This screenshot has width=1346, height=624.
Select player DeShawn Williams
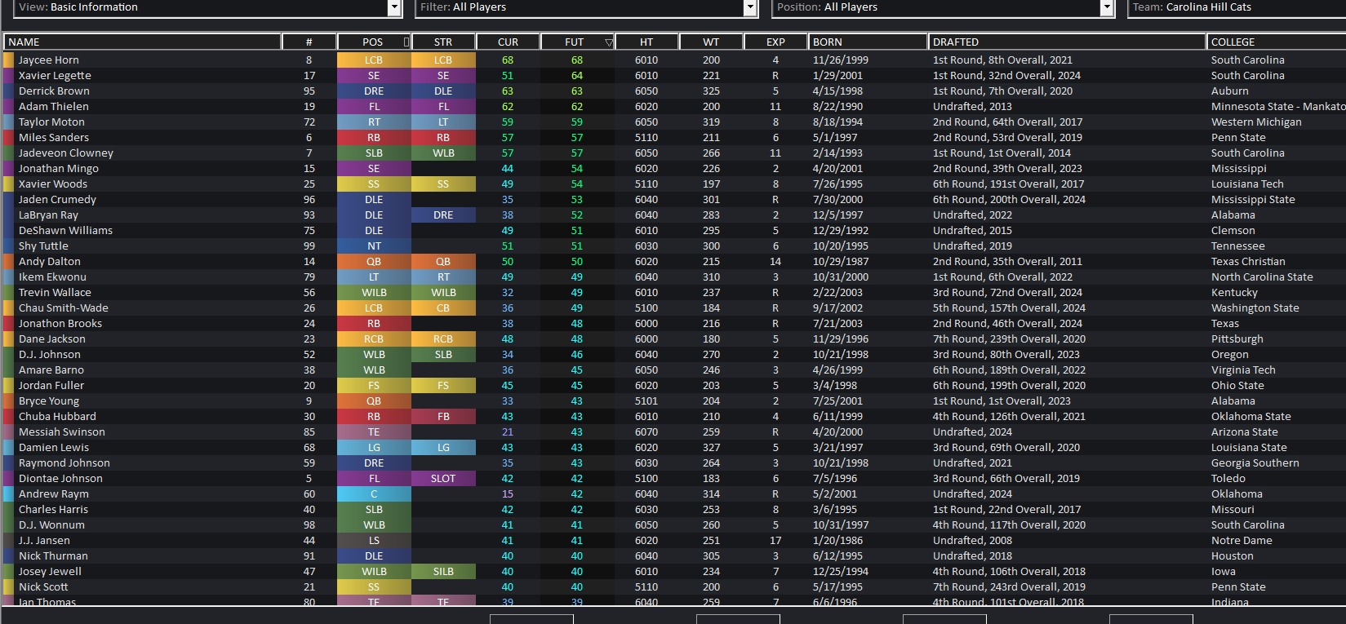[x=65, y=230]
